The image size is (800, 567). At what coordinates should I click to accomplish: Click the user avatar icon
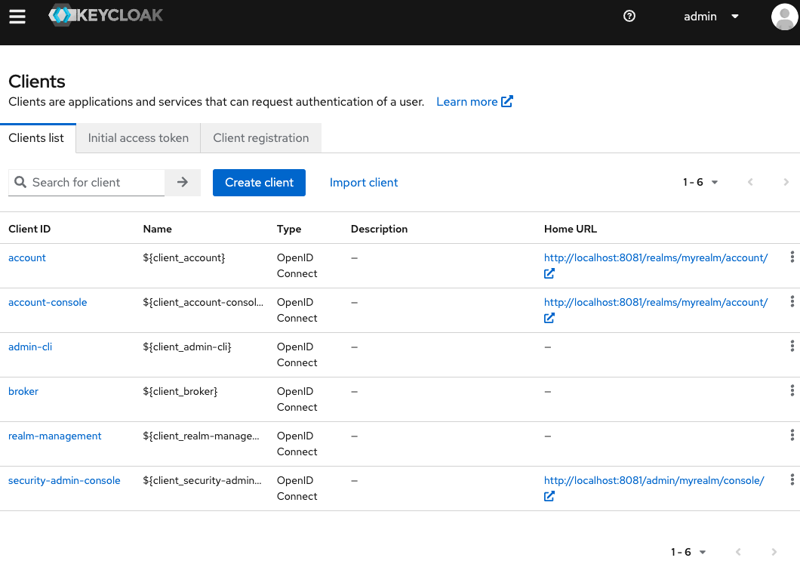pyautogui.click(x=785, y=17)
